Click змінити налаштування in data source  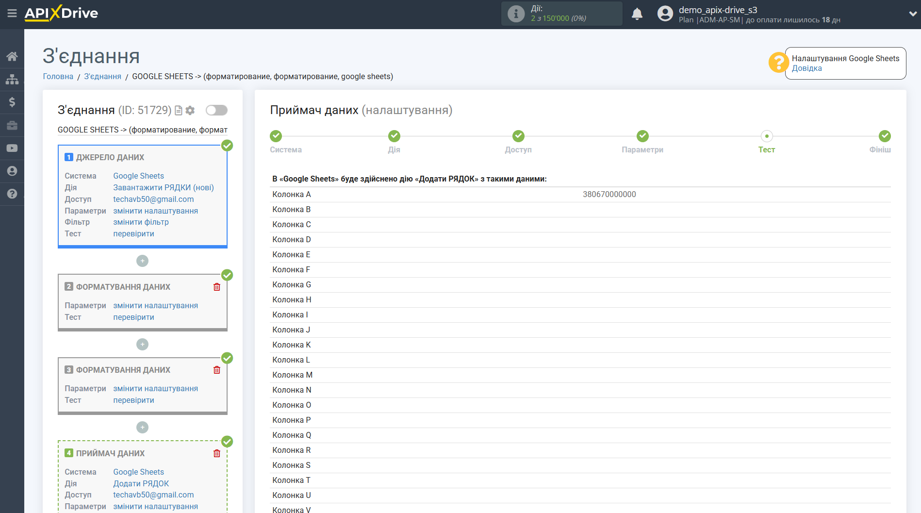click(156, 211)
